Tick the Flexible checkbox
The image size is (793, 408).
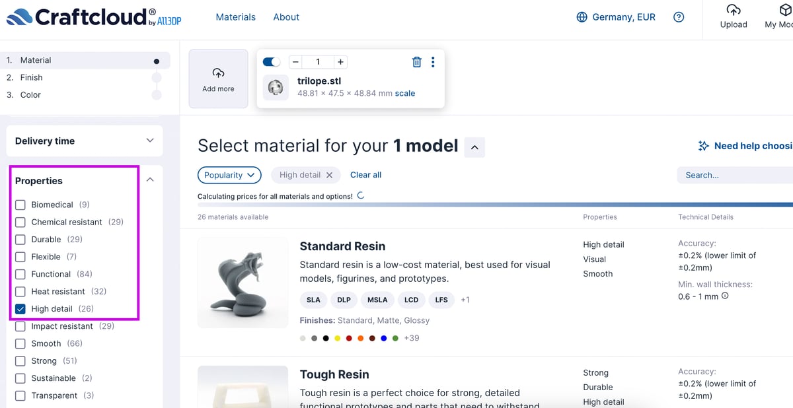[x=20, y=256]
